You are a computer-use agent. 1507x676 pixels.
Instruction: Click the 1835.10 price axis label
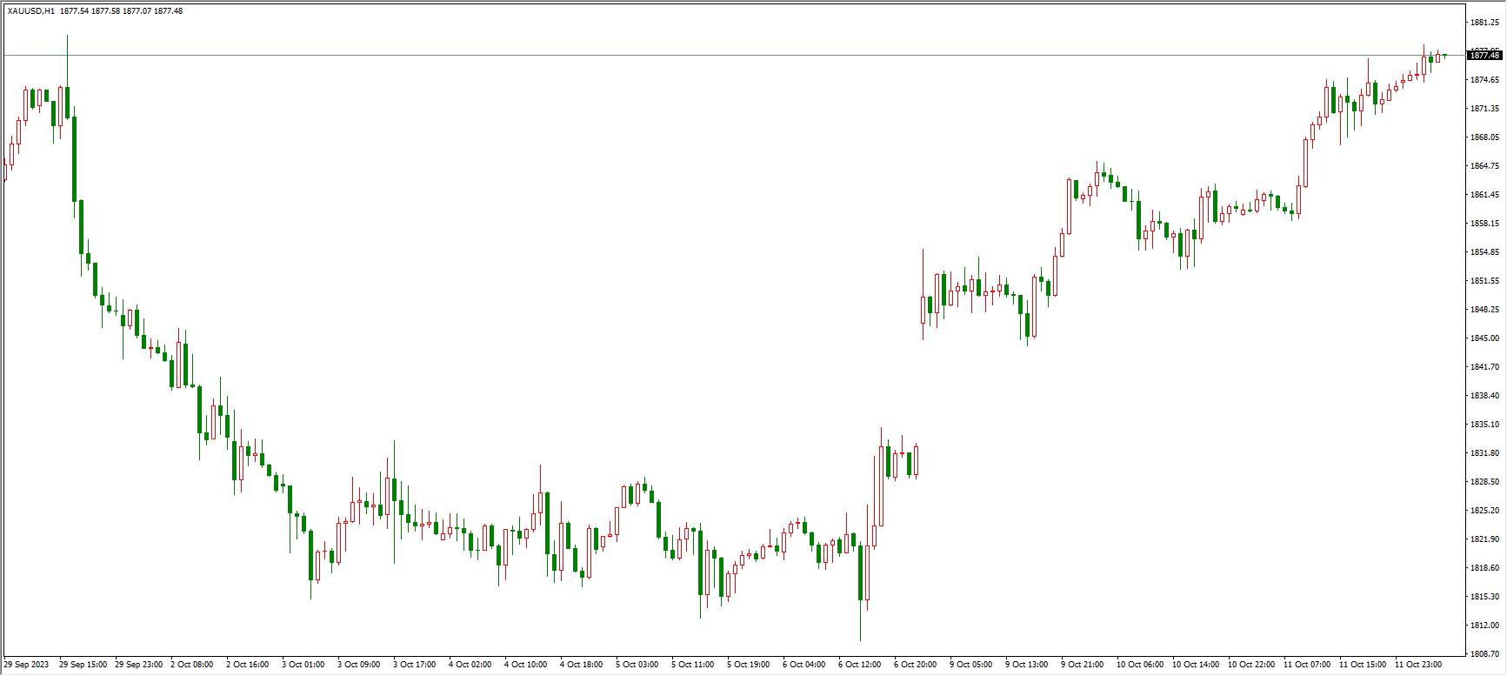pos(1484,425)
